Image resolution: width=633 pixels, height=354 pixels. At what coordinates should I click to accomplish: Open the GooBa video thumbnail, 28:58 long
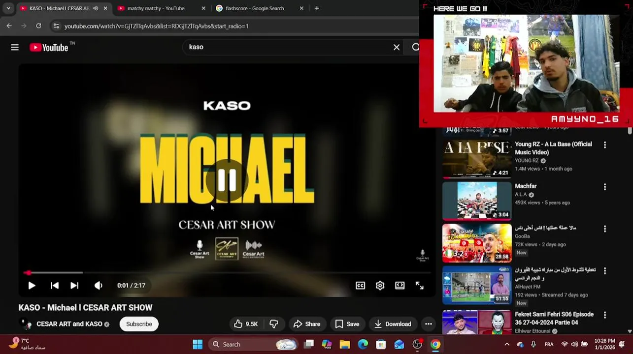tap(477, 243)
